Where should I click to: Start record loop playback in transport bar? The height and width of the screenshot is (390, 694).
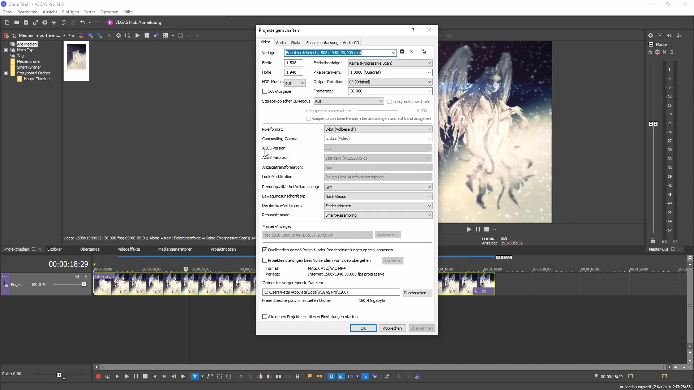click(98, 376)
